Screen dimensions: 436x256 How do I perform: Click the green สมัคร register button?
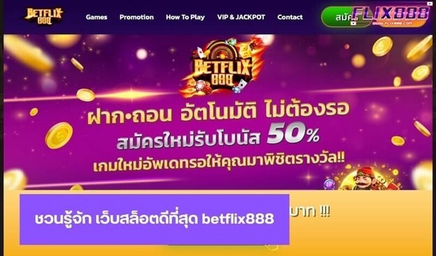(x=338, y=17)
